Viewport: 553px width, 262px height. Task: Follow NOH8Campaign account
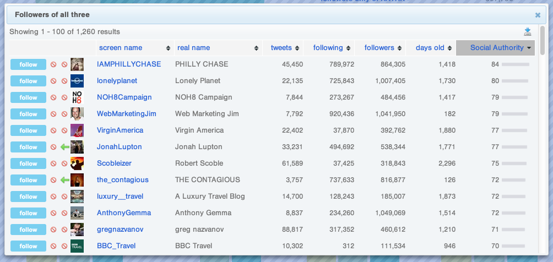(28, 97)
